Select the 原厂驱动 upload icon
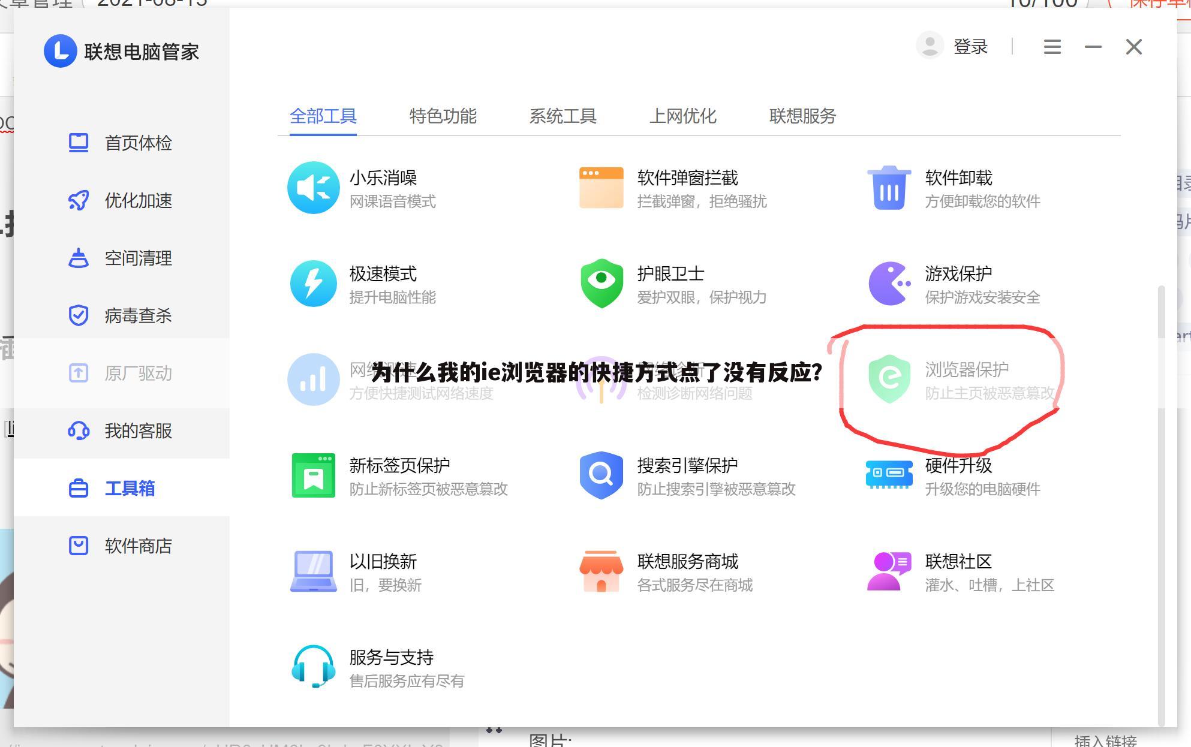 79,373
